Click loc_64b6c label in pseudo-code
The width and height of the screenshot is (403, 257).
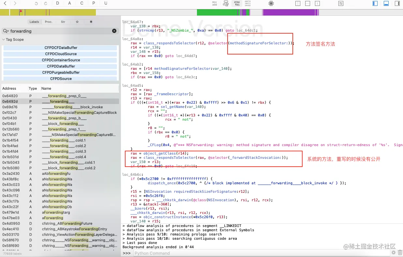[x=132, y=174]
